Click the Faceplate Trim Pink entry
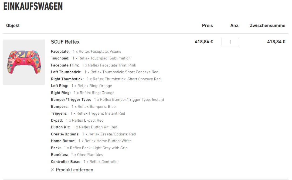The height and width of the screenshot is (180, 292). tap(93, 65)
